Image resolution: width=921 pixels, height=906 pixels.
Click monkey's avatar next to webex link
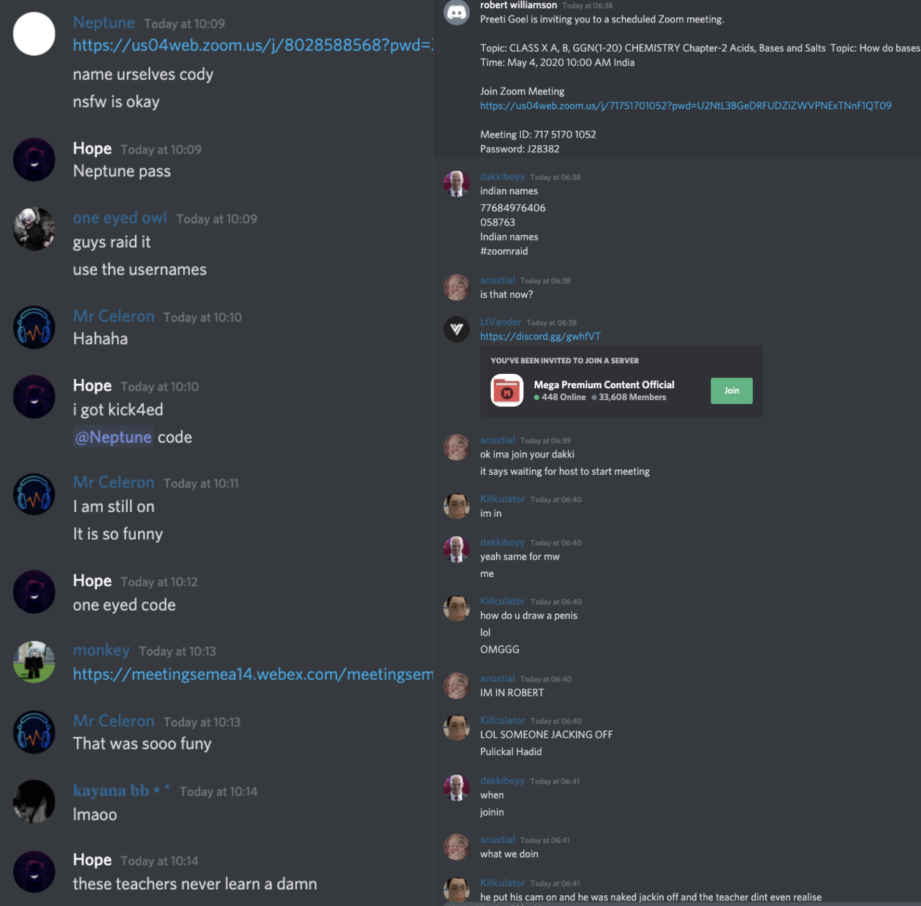pos(34,662)
